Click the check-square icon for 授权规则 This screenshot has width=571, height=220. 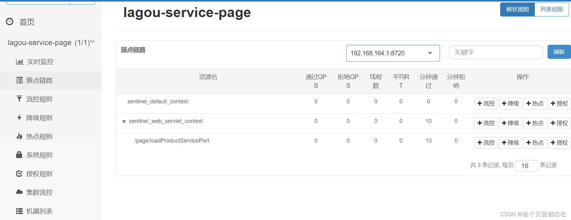point(19,174)
